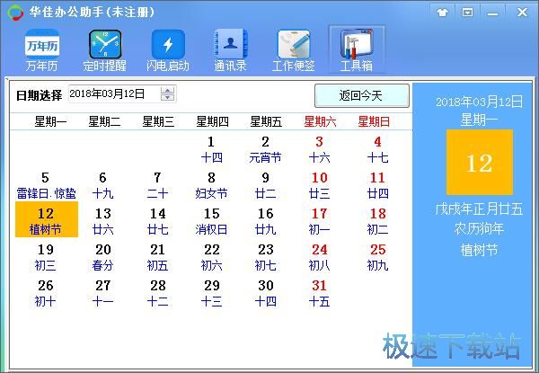Increase date with the up stepper arrow

point(168,90)
